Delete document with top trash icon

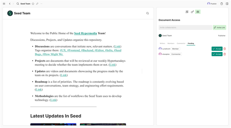[x=221, y=4]
